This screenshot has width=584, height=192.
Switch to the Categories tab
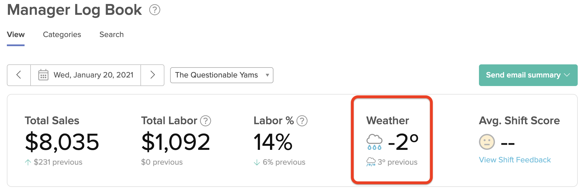62,35
